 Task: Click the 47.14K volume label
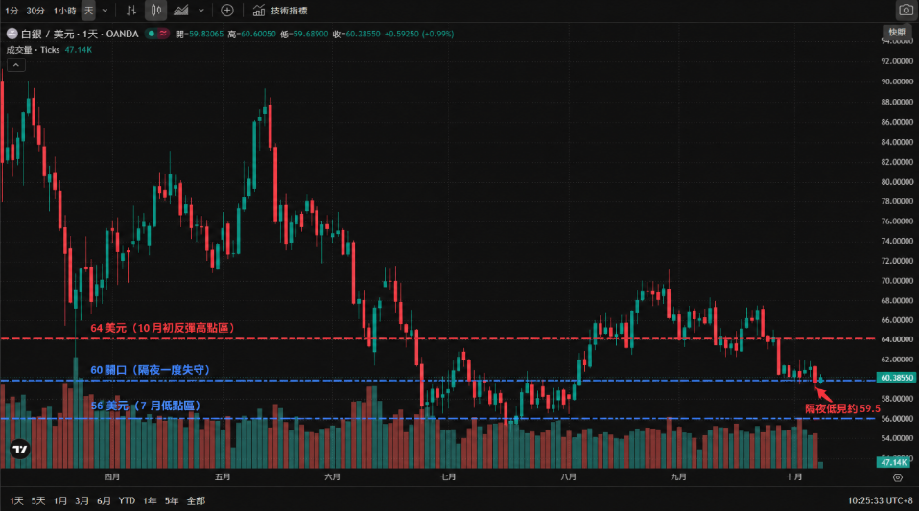893,462
